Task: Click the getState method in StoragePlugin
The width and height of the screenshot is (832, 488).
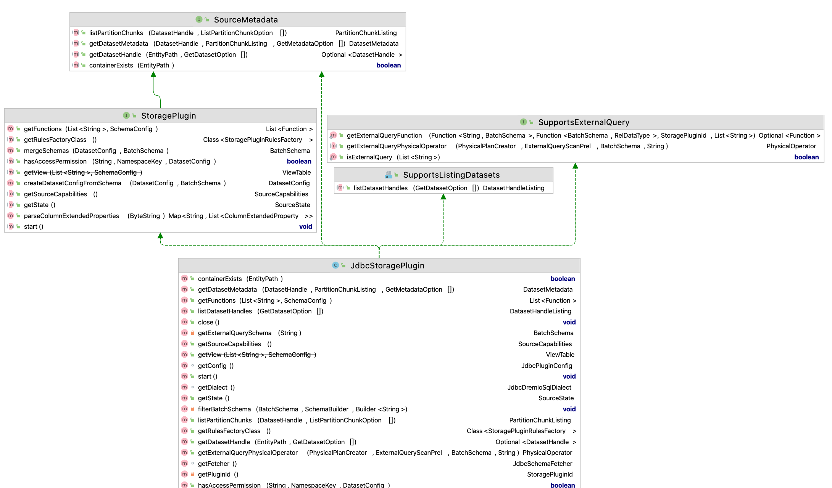Action: tap(160, 205)
